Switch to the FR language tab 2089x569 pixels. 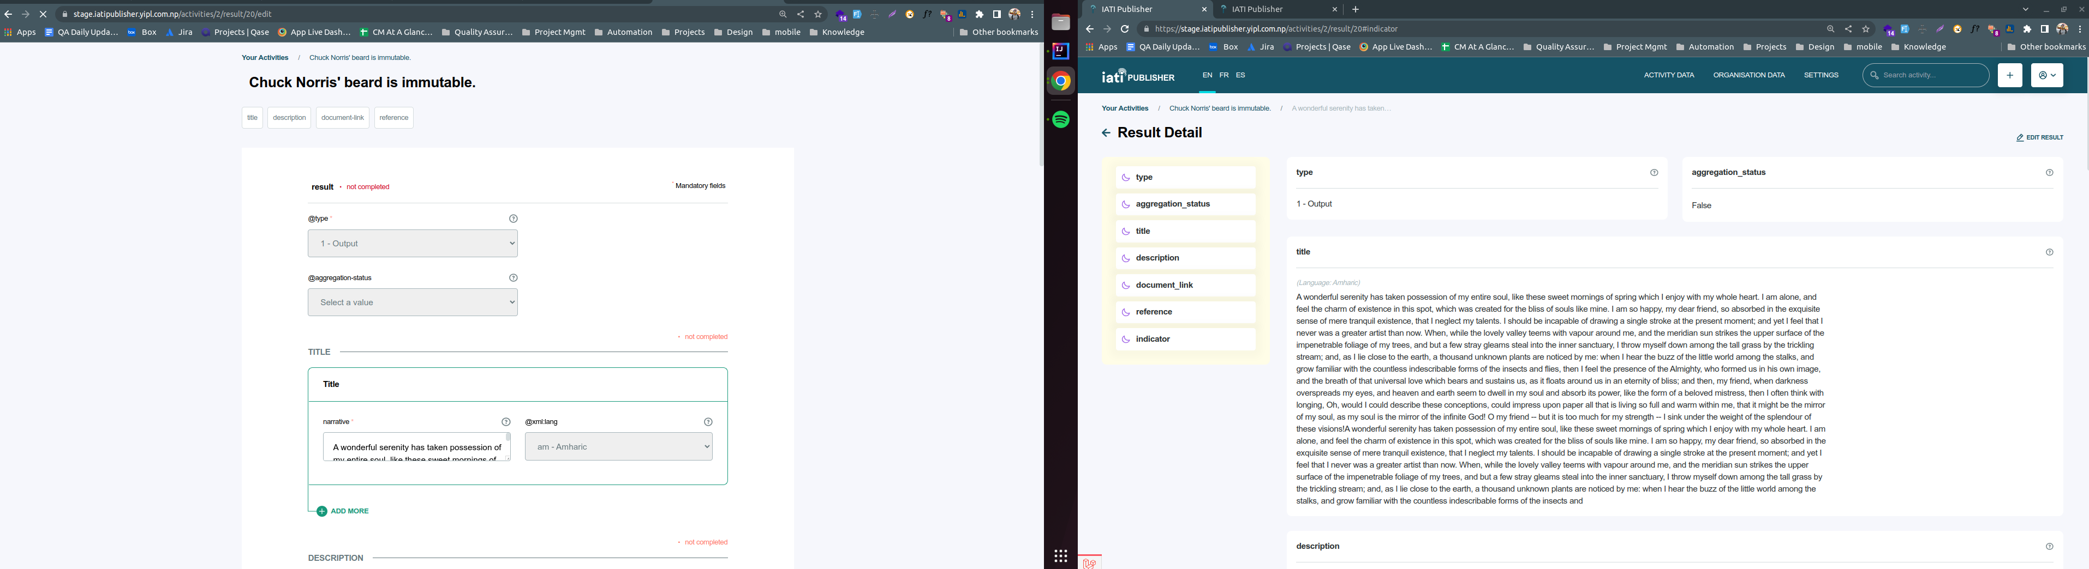click(1223, 75)
